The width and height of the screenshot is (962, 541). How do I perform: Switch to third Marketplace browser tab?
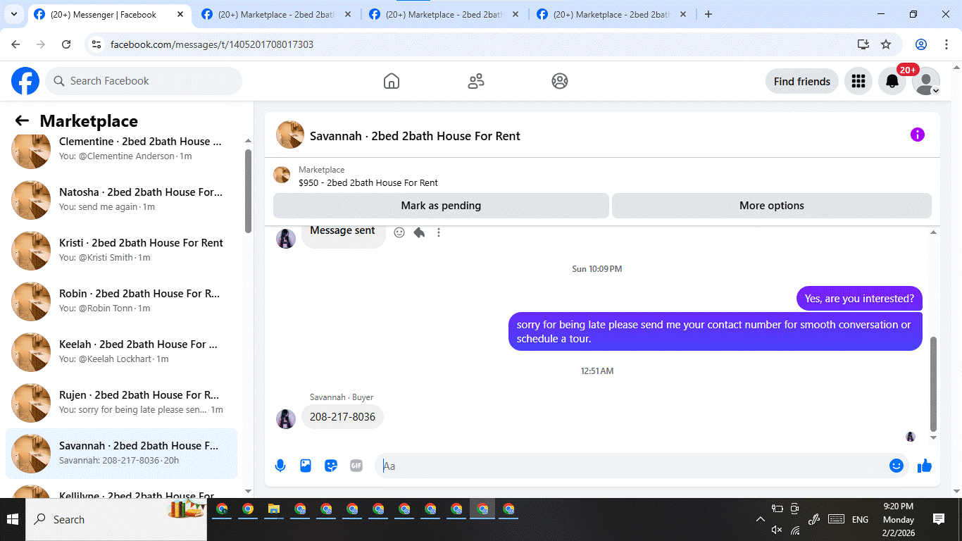[x=444, y=14]
